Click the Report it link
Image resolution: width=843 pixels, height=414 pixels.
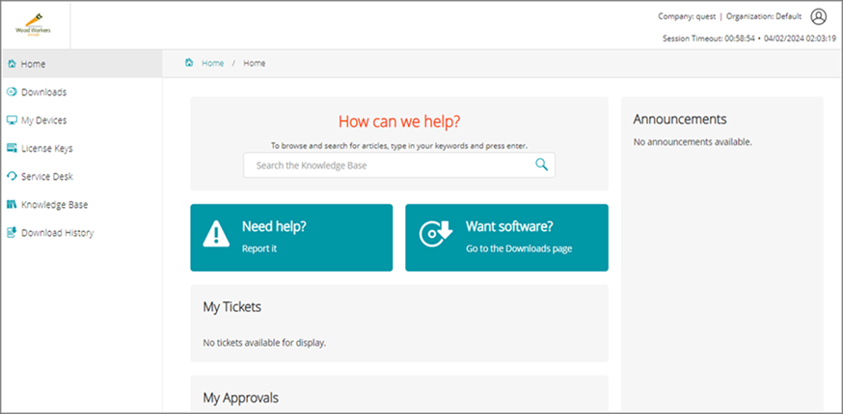coord(258,248)
